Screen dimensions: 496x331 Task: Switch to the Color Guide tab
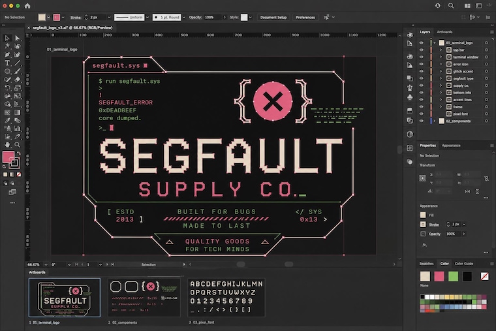pos(464,264)
